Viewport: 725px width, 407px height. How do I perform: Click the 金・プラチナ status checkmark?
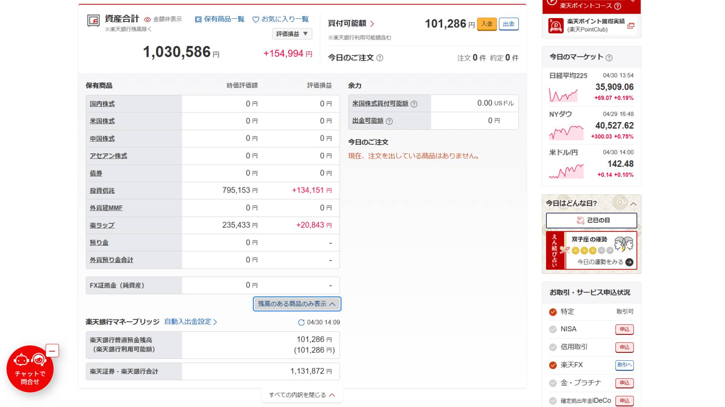(x=553, y=383)
